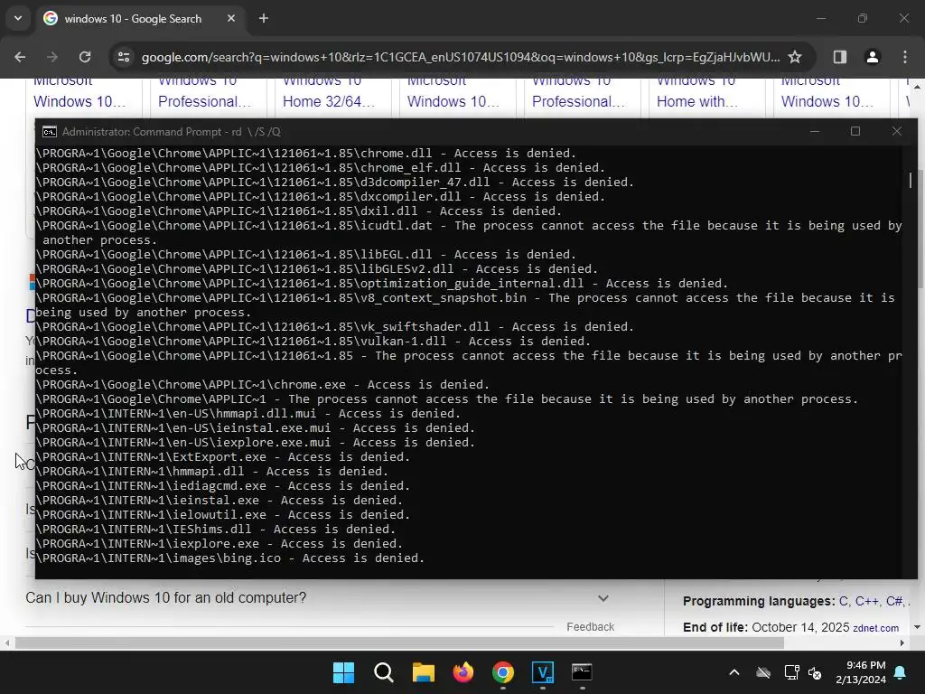The width and height of the screenshot is (925, 694).
Task: Click the 'IEShims.dll' output line
Action: (216, 530)
